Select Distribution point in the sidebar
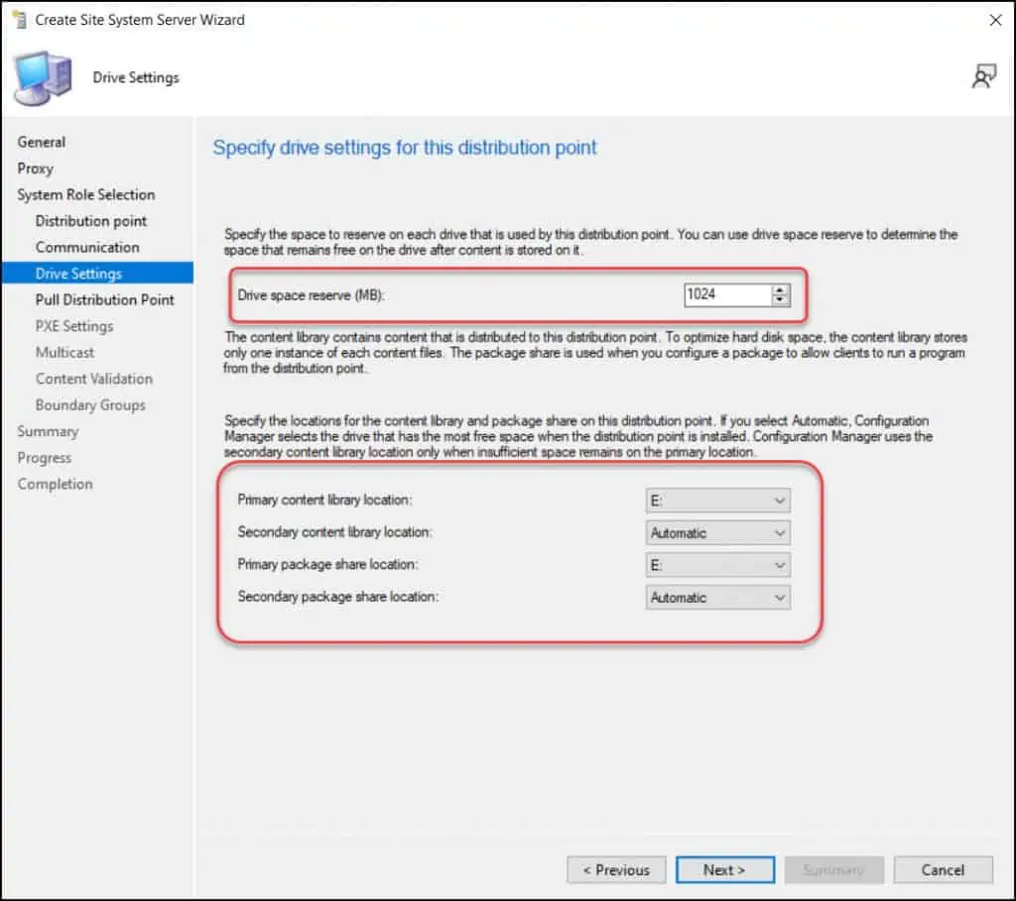The image size is (1016, 901). [91, 221]
